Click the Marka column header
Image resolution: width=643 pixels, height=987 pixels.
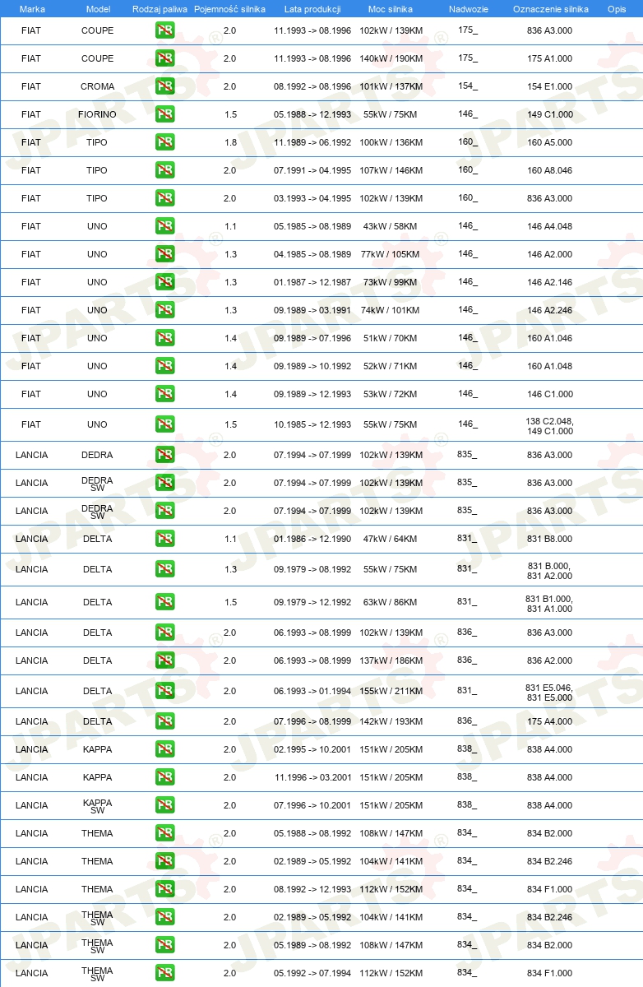(x=31, y=9)
